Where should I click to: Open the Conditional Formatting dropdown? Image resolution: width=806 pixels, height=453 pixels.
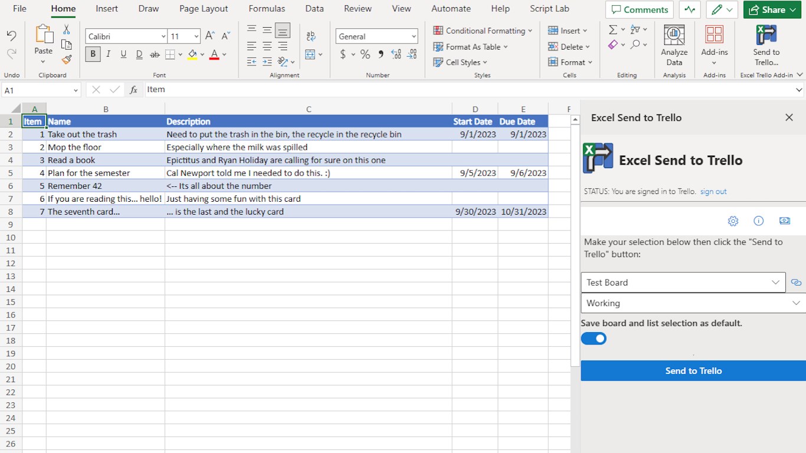pyautogui.click(x=483, y=31)
